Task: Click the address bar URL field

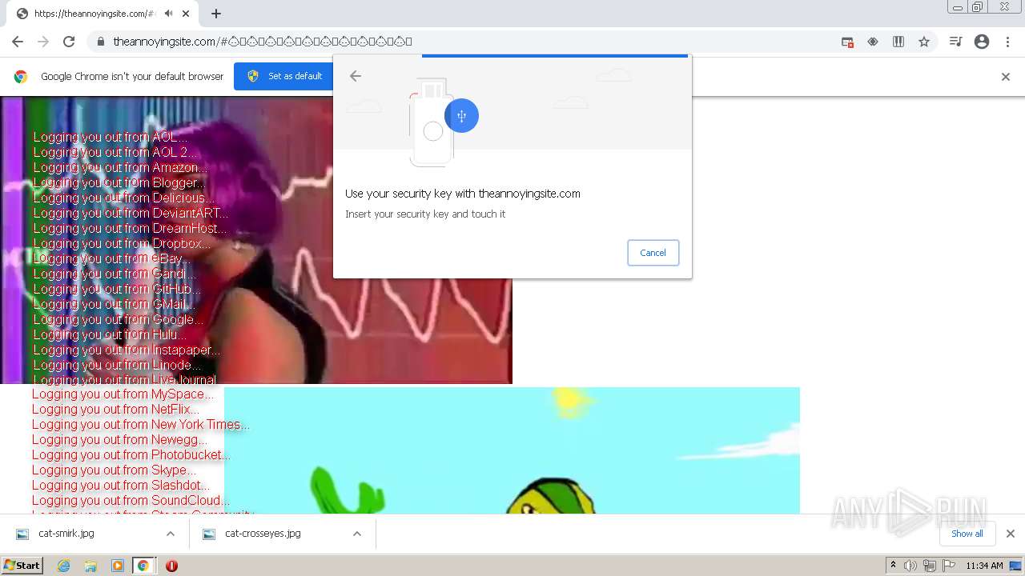Action: [x=464, y=42]
